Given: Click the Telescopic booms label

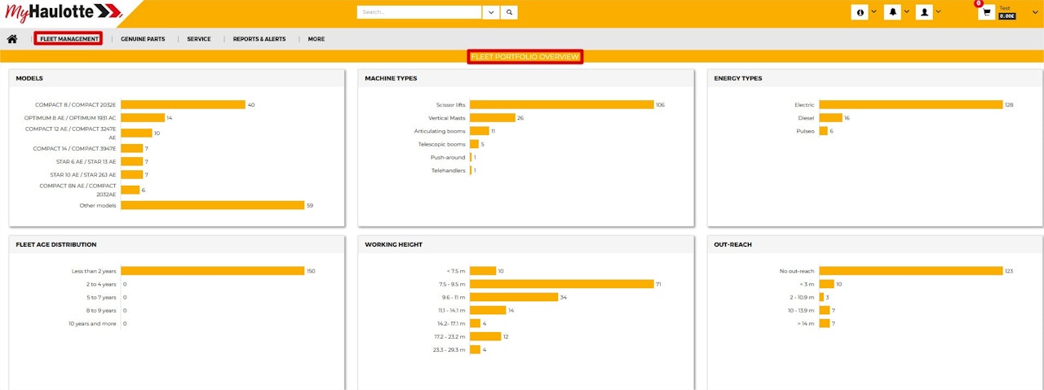Looking at the screenshot, I should point(442,144).
